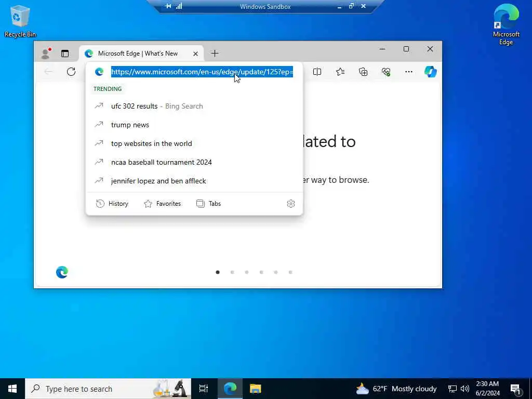Select suggestion jennifer lopez and ben affleck
Screen dimensions: 532x399
194,181
